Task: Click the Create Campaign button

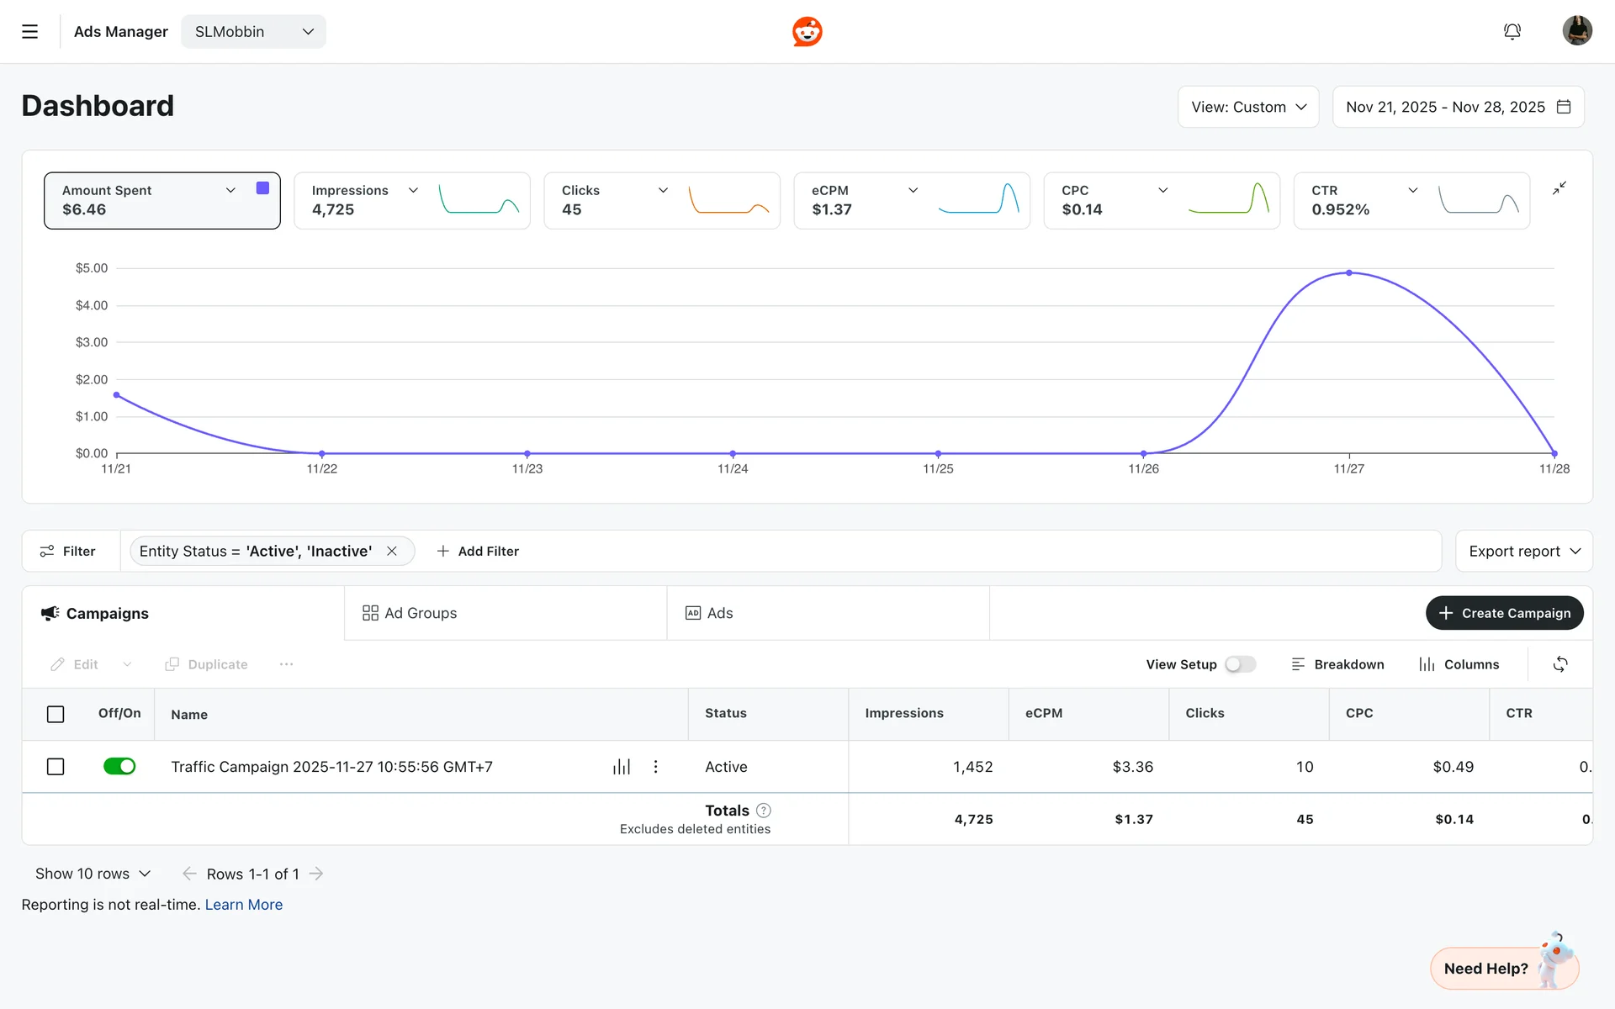Action: [1504, 614]
